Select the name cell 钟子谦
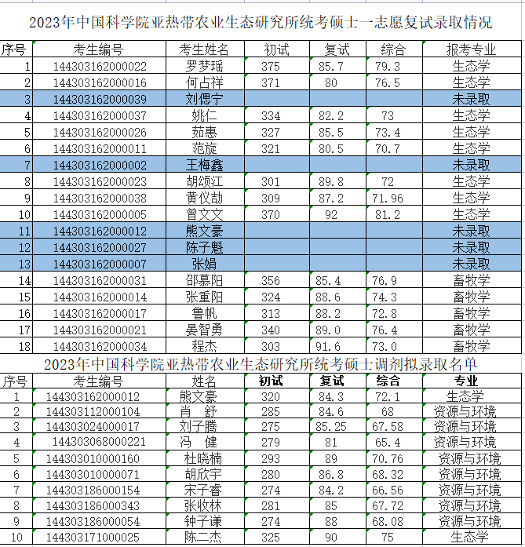This screenshot has height=547, width=525. [x=203, y=522]
